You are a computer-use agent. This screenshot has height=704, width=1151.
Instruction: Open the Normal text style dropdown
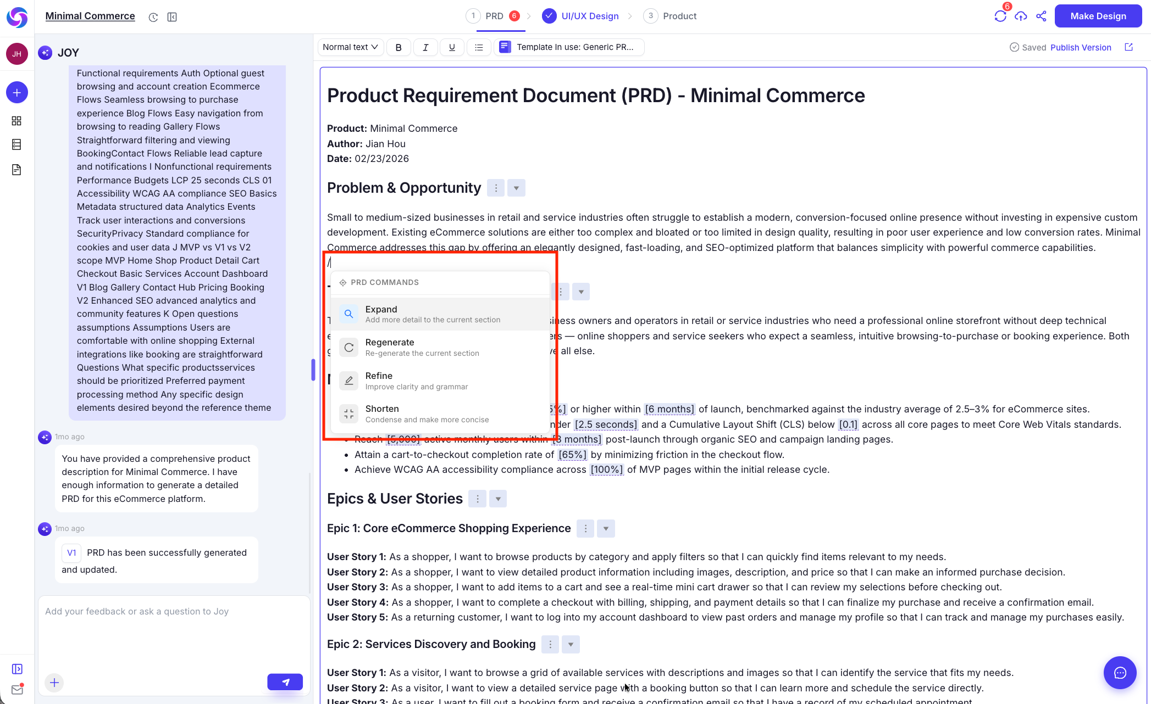coord(350,47)
